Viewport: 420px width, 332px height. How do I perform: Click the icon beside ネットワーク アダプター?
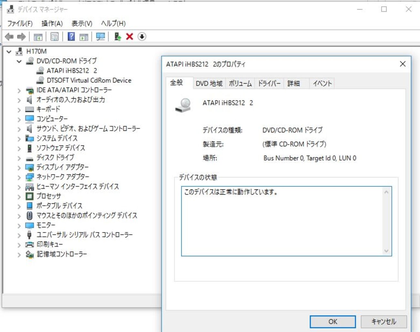click(29, 177)
